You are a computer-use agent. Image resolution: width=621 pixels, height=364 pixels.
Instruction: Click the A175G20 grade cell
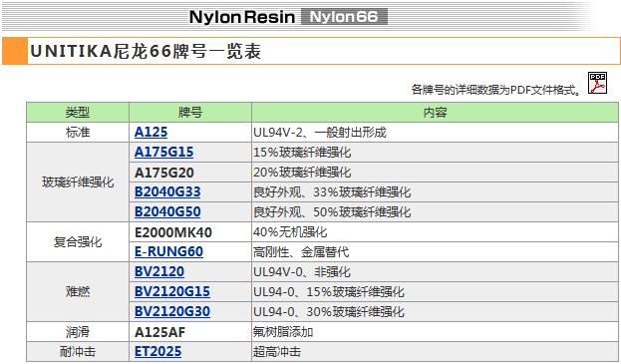(x=190, y=173)
